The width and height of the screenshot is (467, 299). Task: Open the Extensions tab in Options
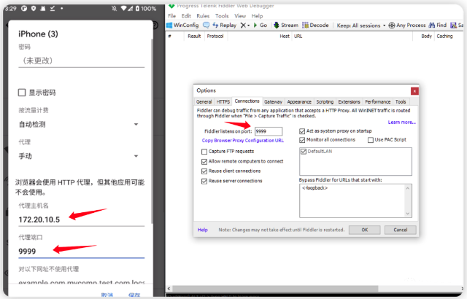(349, 102)
